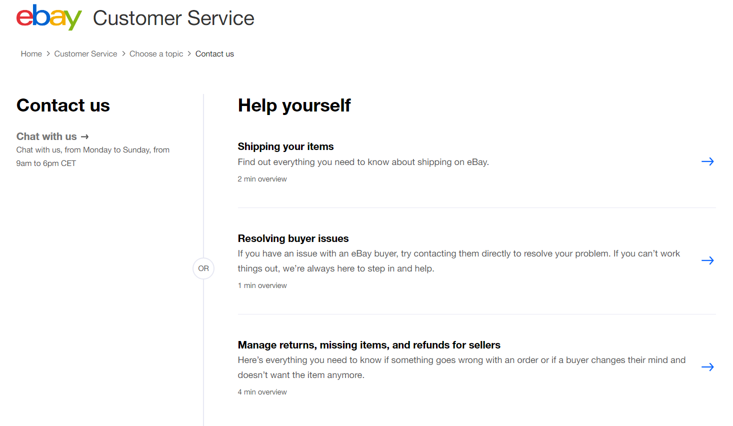Open the Resolving buyer issues article

pos(293,238)
